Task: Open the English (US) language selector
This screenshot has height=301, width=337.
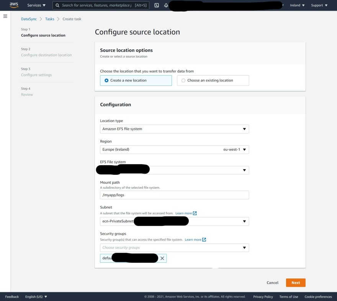Action: coord(36,297)
